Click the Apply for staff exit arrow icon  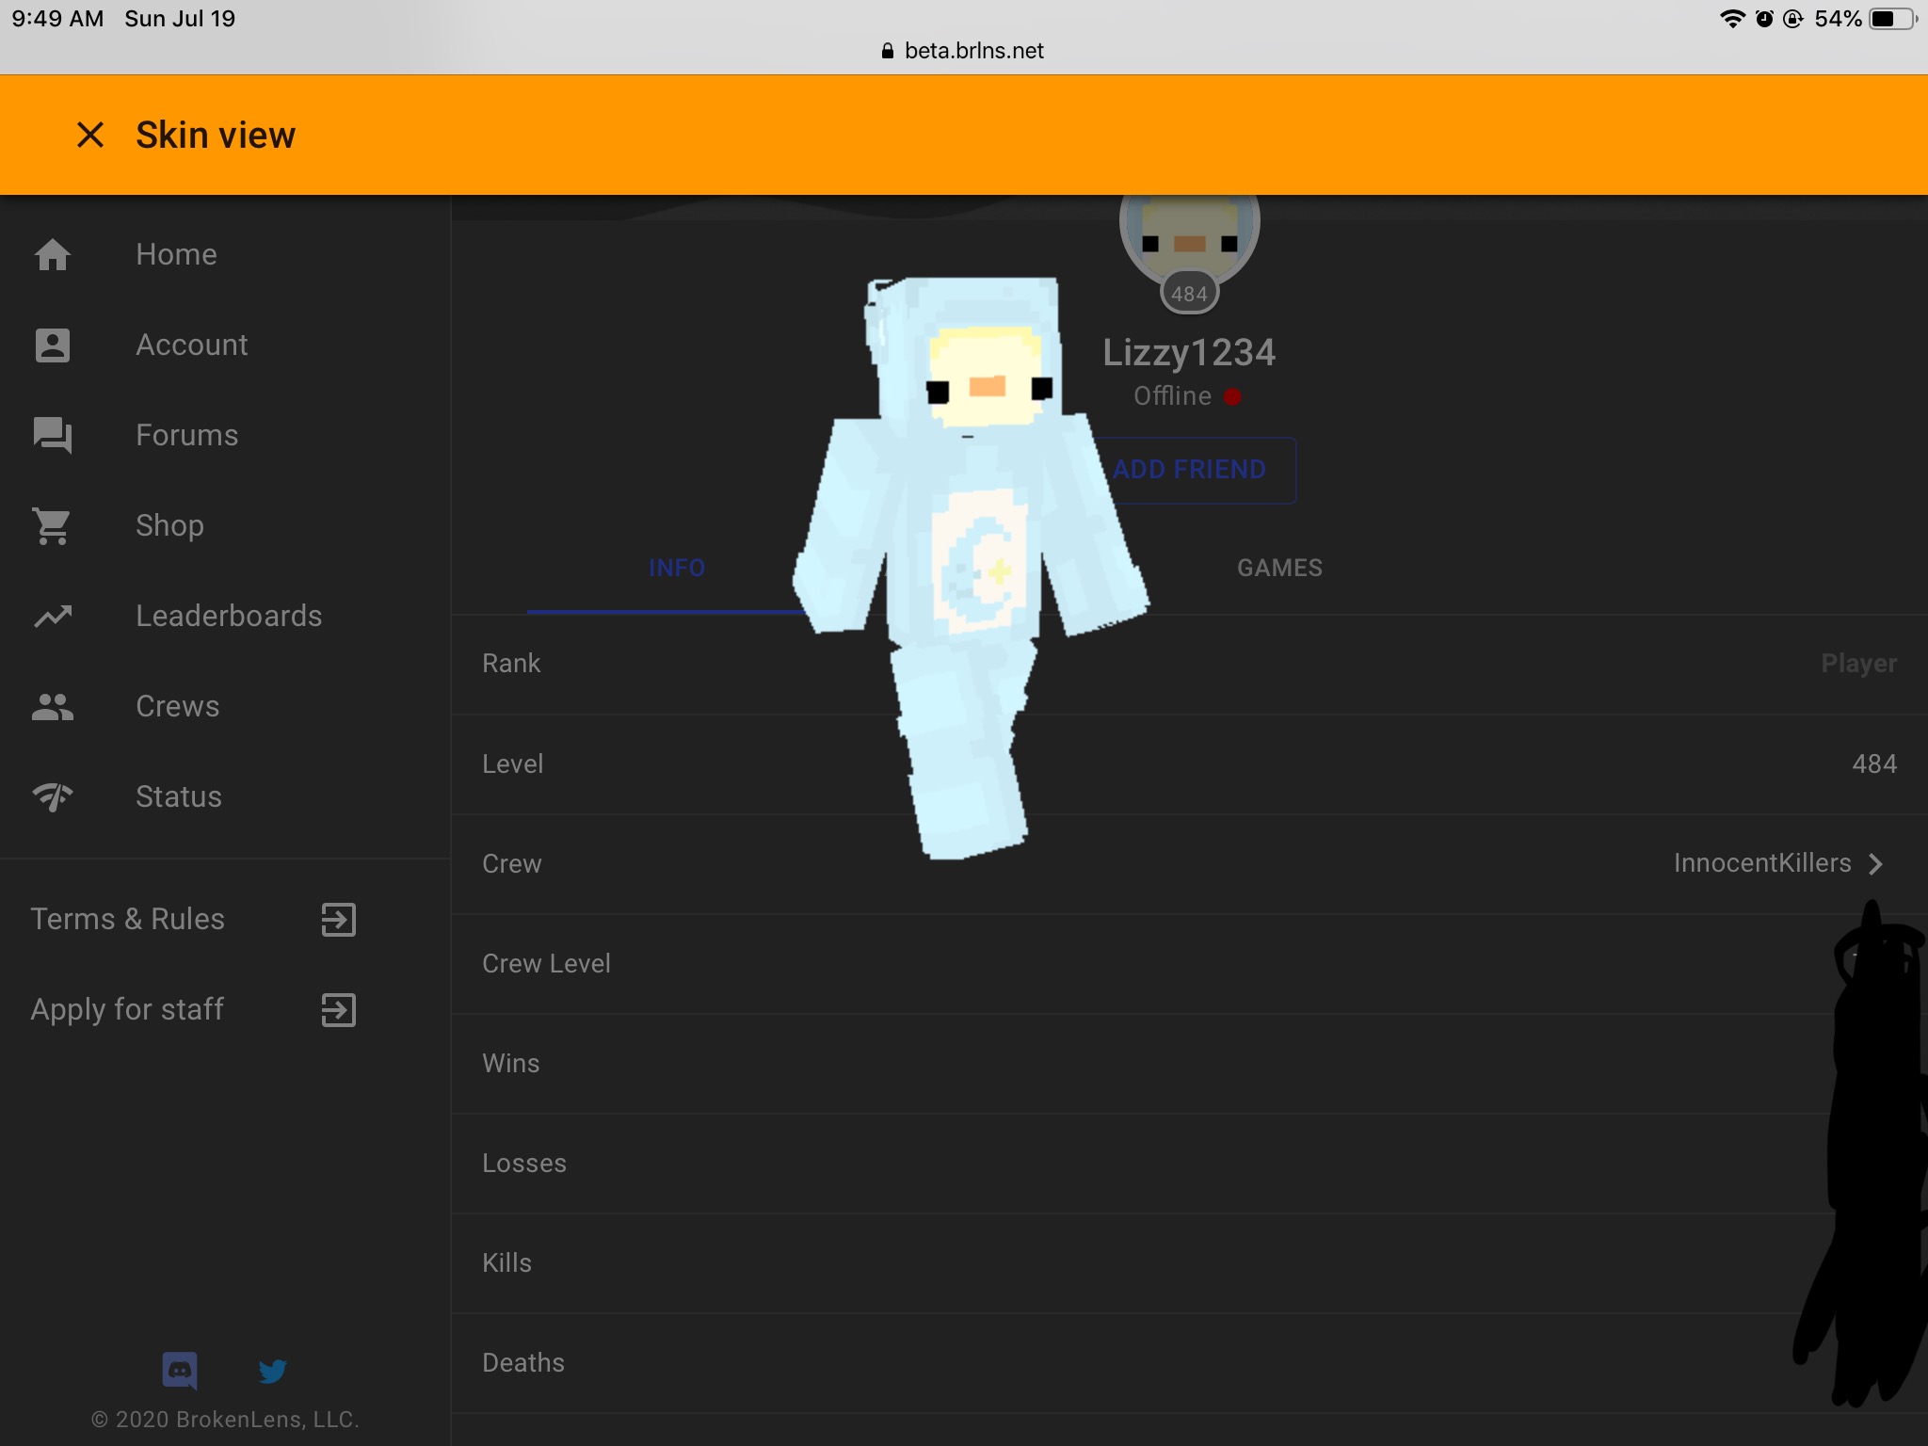pyautogui.click(x=338, y=1009)
